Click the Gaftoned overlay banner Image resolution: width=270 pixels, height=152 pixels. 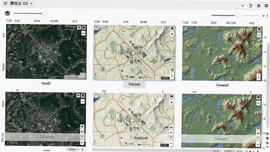[x=220, y=139]
